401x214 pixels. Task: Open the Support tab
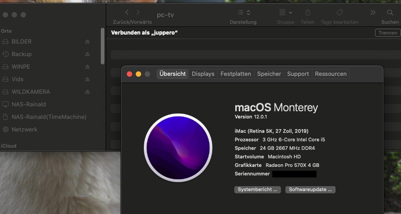click(298, 74)
